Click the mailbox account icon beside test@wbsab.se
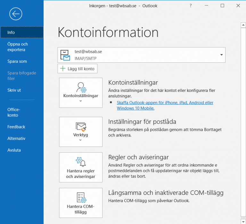Screen dimensions: 246x224 (65, 55)
